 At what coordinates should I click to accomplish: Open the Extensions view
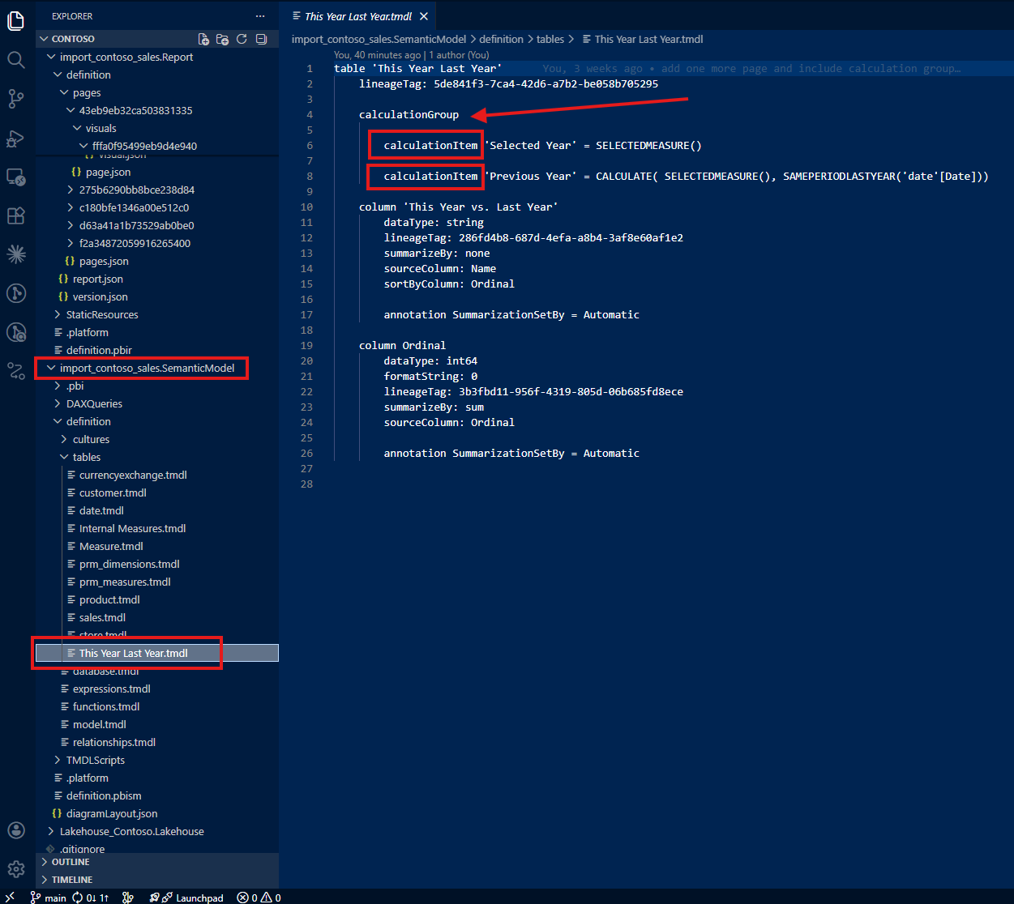point(15,215)
